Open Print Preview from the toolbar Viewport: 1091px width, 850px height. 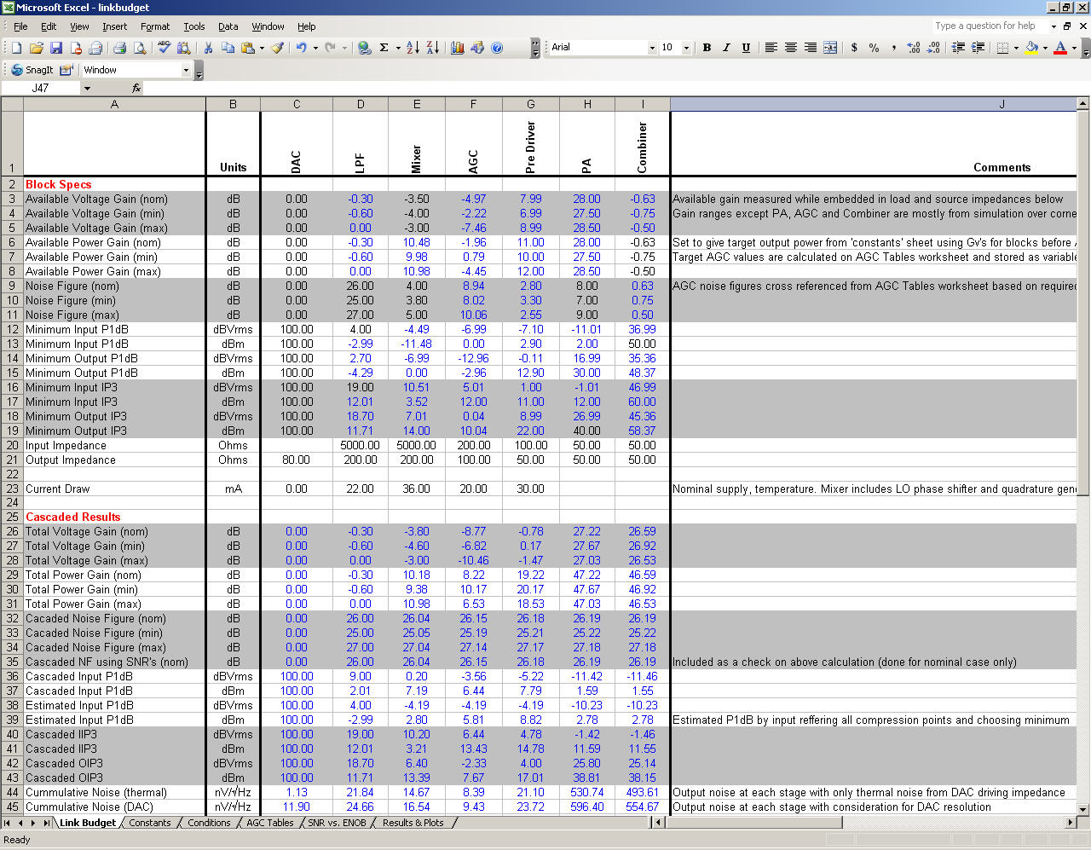point(140,48)
